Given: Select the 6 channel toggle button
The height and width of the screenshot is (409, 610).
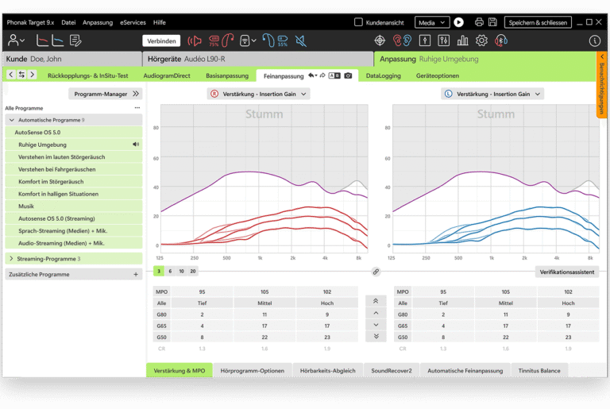Looking at the screenshot, I should 170,272.
